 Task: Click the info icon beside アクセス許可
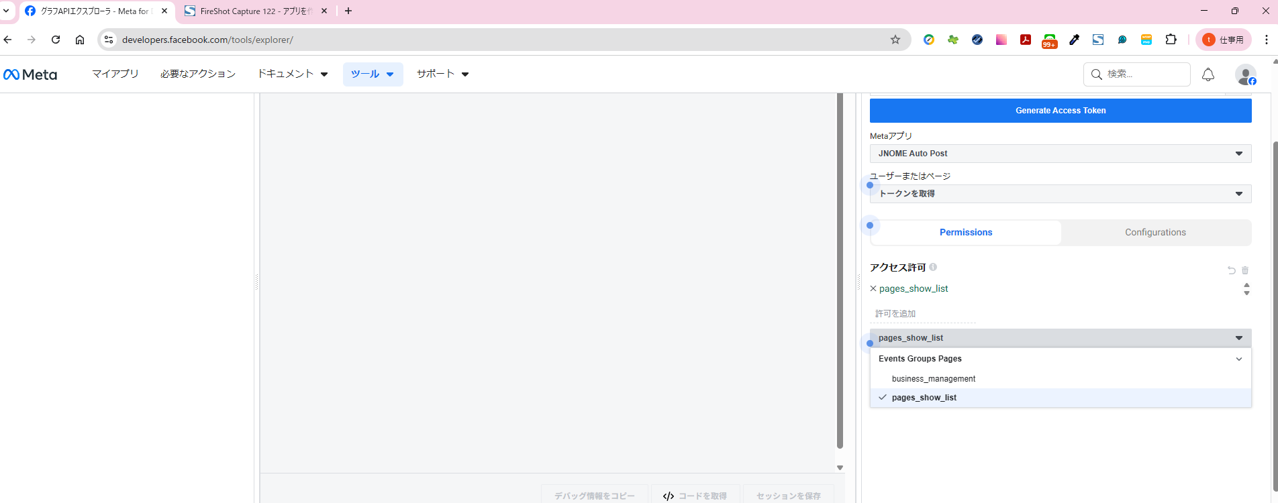point(933,267)
